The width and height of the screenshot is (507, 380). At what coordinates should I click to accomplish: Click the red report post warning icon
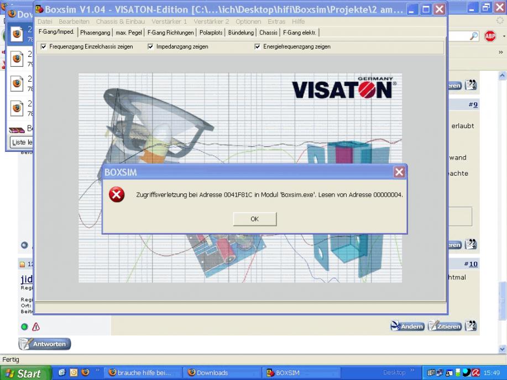36,326
